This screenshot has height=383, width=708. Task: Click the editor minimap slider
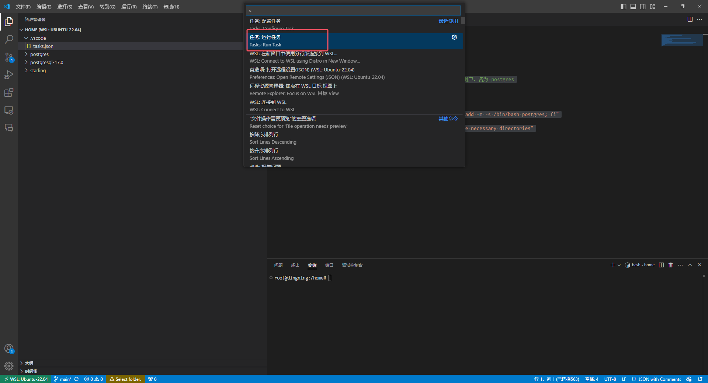click(682, 40)
